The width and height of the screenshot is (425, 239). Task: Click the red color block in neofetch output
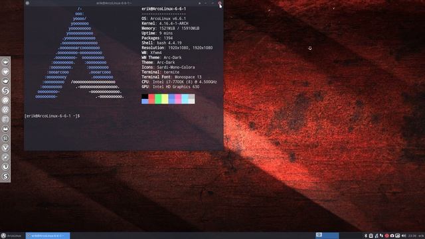point(151,99)
